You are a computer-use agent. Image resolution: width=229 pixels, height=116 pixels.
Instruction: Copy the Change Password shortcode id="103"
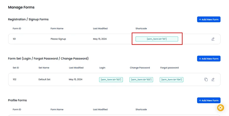(141, 79)
